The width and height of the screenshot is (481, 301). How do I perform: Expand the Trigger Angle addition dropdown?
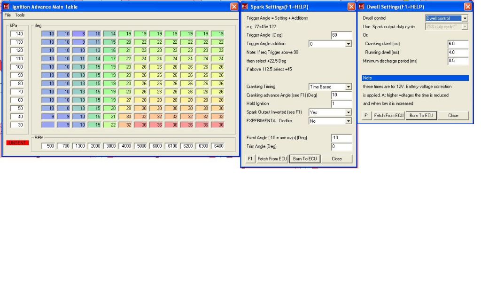tap(348, 44)
